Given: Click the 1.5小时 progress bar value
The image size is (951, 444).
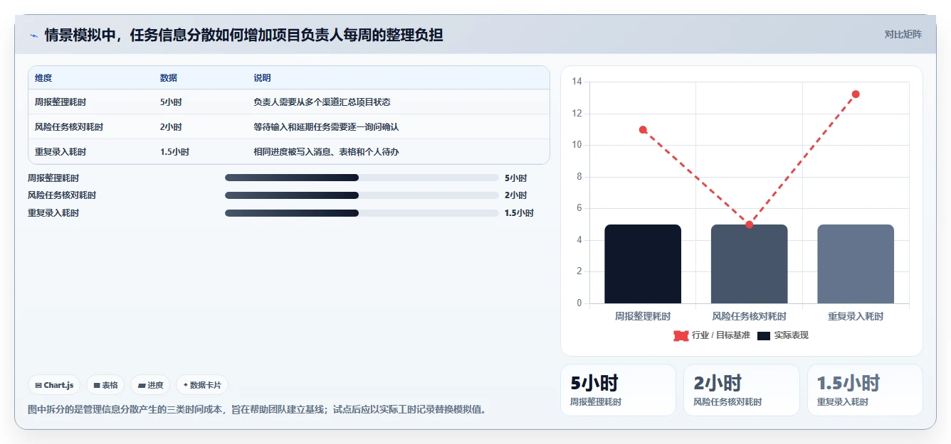Looking at the screenshot, I should (x=519, y=213).
